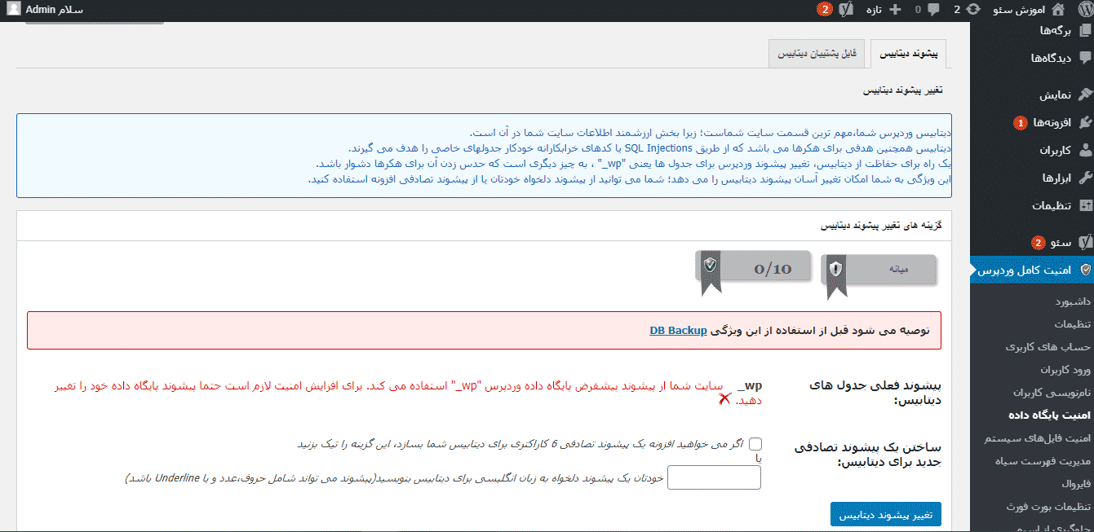Open امنیت فایل‌های سیستم submenu item
The image size is (1094, 532).
[x=1039, y=438]
